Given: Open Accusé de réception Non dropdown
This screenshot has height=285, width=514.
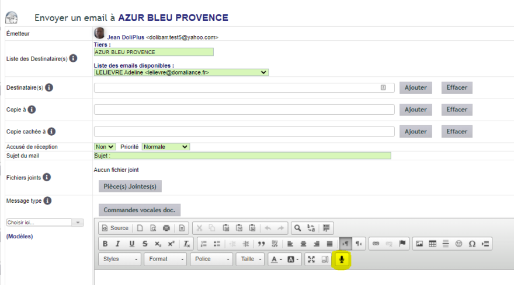Looking at the screenshot, I should pyautogui.click(x=105, y=147).
